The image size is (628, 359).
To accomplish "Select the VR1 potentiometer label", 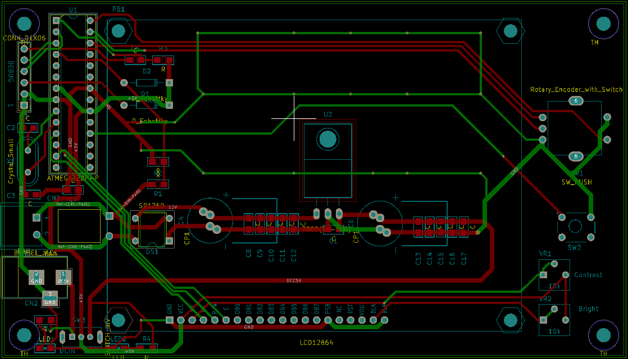I will pyautogui.click(x=545, y=254).
